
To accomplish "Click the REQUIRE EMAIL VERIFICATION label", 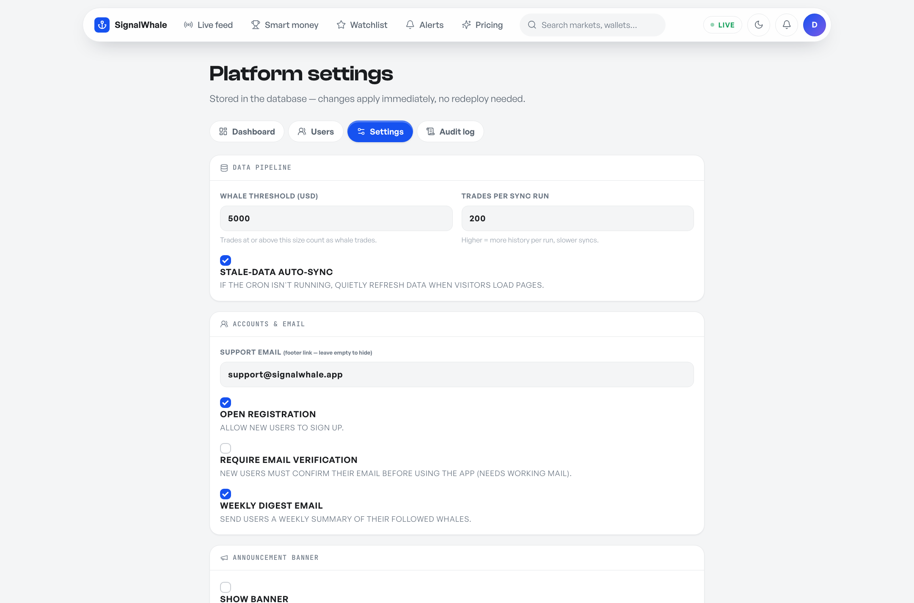I will tap(289, 460).
